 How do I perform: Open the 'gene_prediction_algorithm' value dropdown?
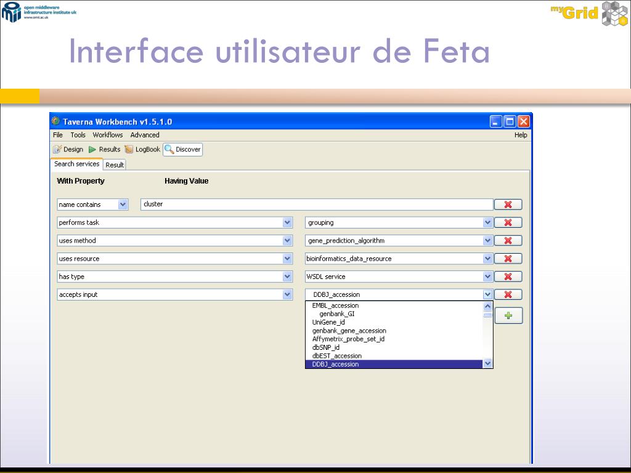click(x=487, y=241)
